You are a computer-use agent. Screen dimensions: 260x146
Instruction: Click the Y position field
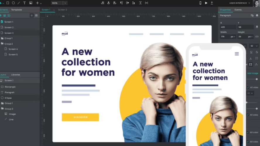pos(245,27)
